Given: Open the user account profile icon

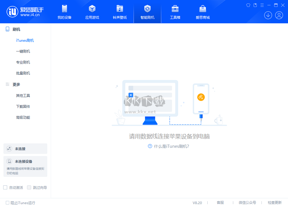Looking at the screenshot, I should (279, 15).
